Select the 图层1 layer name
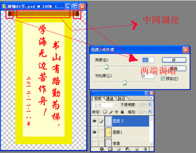 [118, 132]
